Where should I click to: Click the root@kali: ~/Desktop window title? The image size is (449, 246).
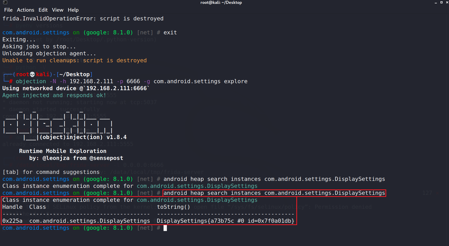[221, 3]
